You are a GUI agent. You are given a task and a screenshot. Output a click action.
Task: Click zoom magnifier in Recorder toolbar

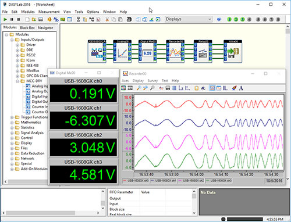(139, 88)
